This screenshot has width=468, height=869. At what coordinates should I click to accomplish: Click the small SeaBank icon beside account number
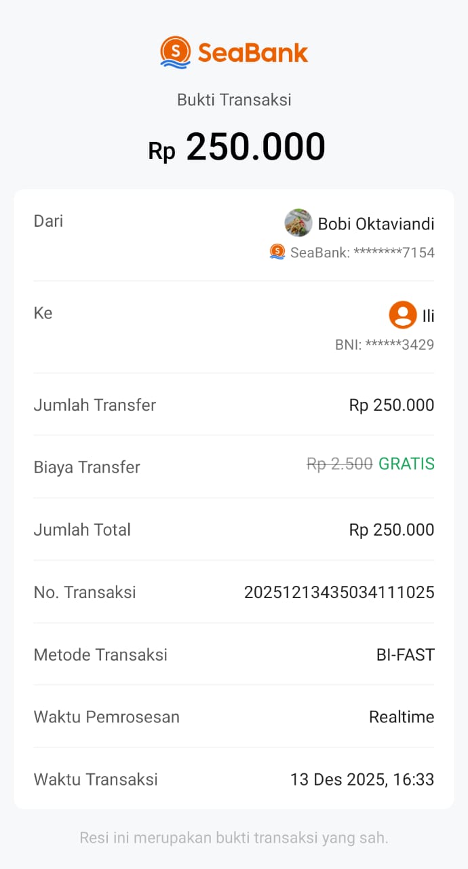click(x=277, y=252)
